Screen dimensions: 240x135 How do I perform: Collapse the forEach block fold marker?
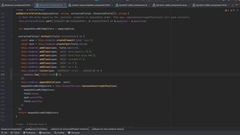(12, 36)
